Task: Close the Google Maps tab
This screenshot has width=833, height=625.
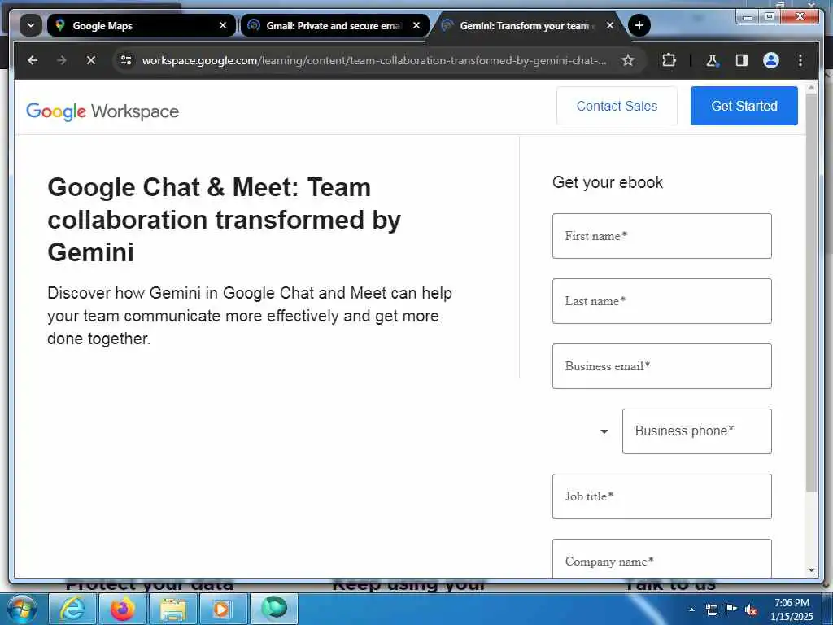Action: 223,25
